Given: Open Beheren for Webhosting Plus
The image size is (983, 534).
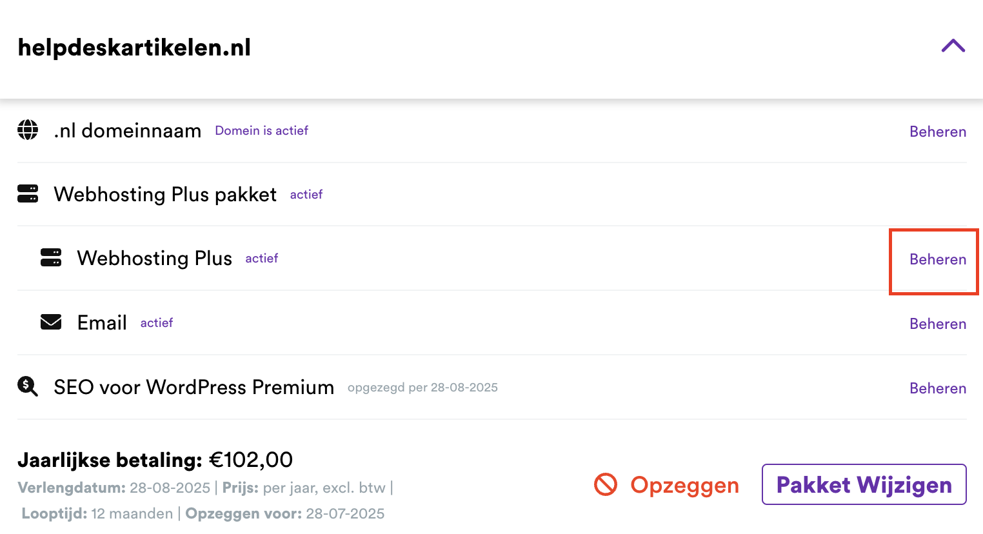Looking at the screenshot, I should (937, 259).
